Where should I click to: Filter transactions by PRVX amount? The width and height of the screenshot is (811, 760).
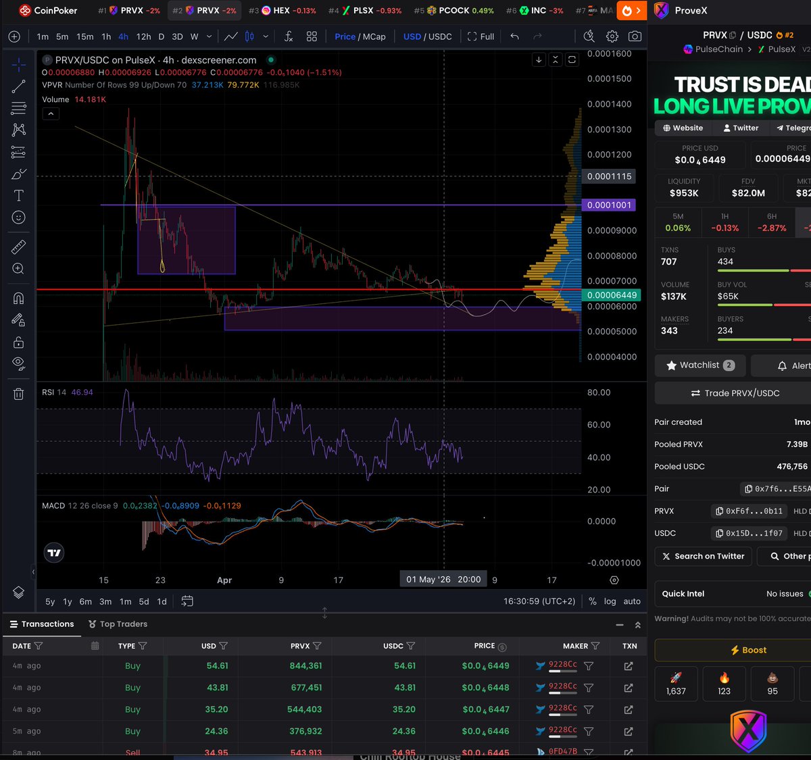(x=318, y=646)
